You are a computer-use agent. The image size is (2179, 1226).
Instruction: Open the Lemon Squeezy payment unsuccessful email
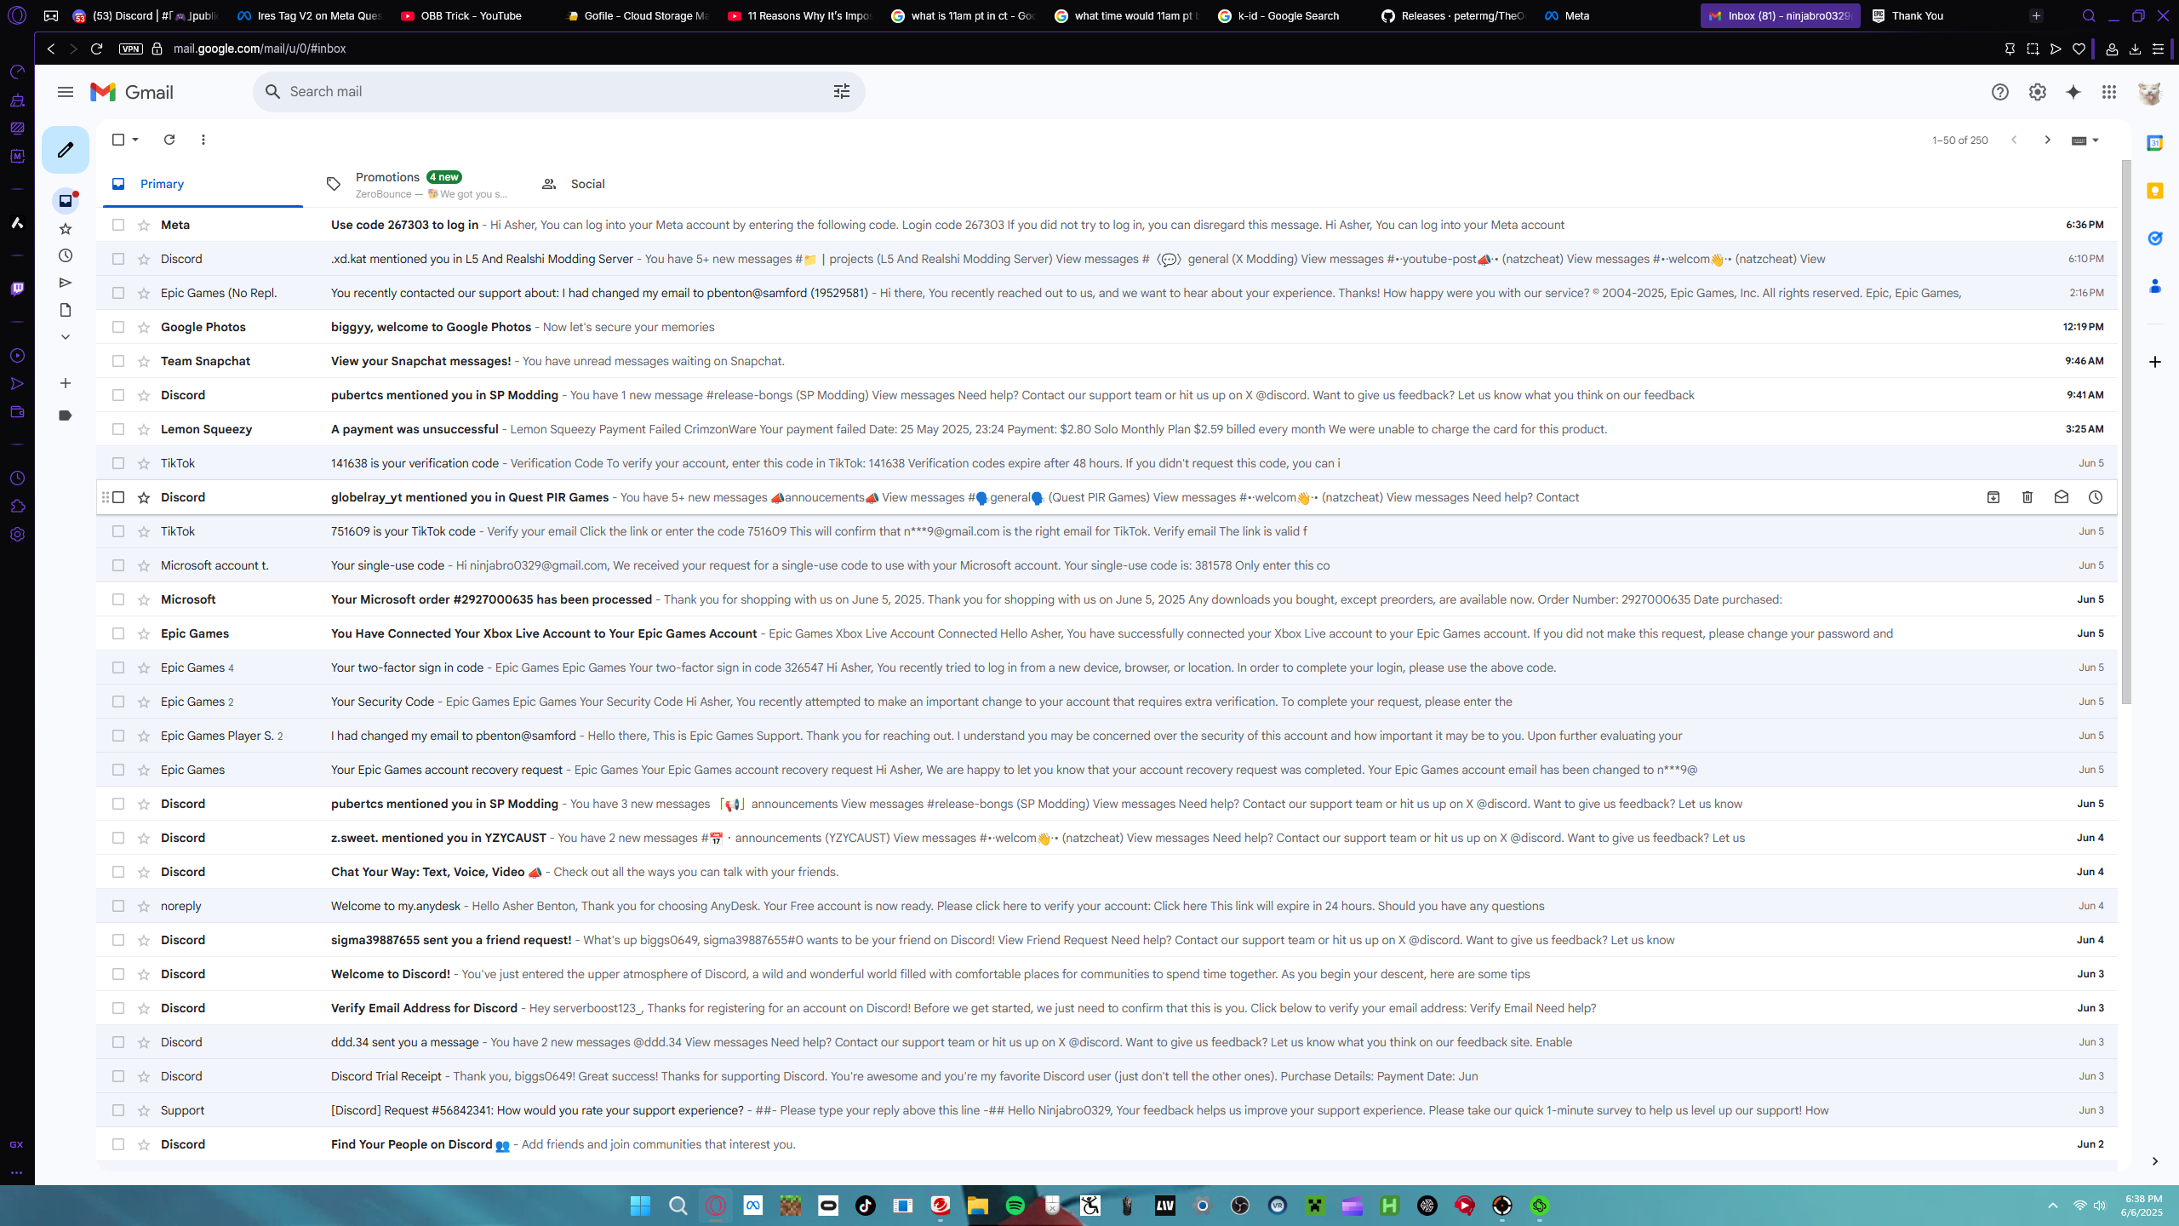(x=1107, y=429)
